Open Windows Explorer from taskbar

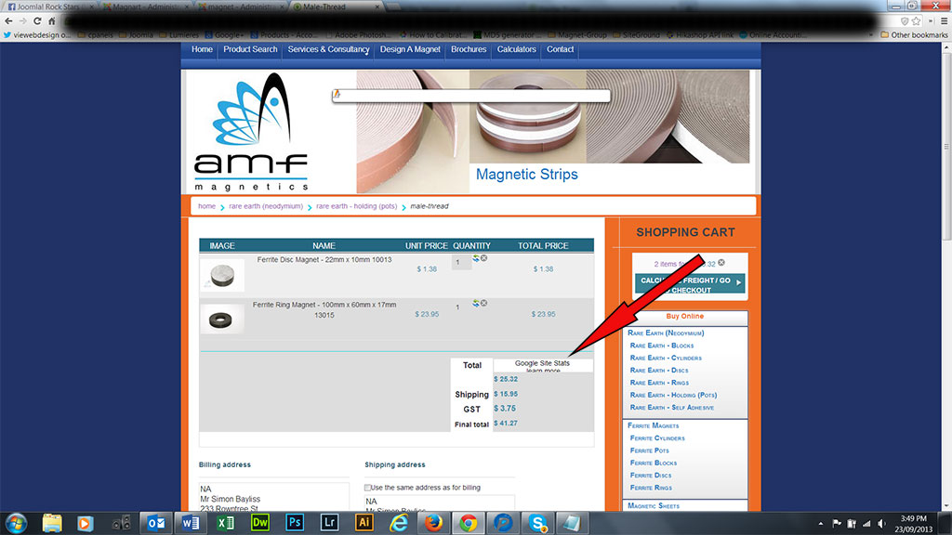pyautogui.click(x=52, y=523)
